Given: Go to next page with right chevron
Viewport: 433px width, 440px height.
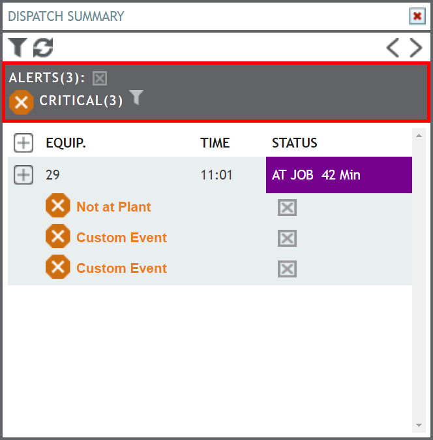Looking at the screenshot, I should click(415, 48).
